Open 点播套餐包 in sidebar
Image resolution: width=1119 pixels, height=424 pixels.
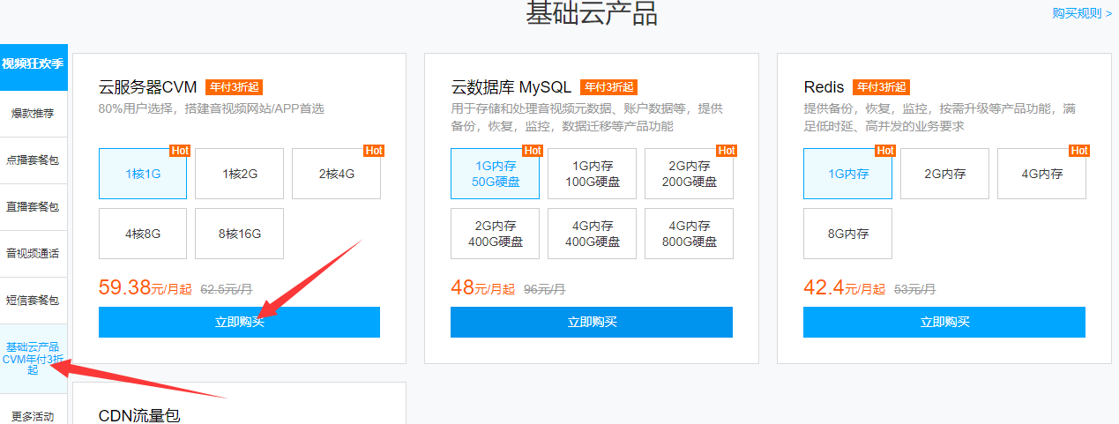click(34, 160)
